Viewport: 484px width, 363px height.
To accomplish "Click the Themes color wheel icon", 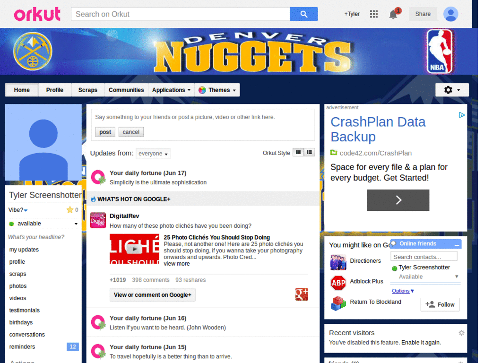I will 202,90.
